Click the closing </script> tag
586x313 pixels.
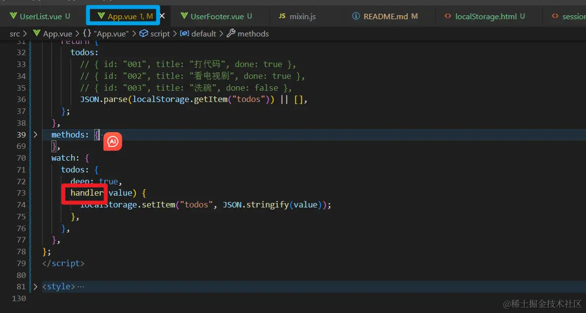[63, 263]
